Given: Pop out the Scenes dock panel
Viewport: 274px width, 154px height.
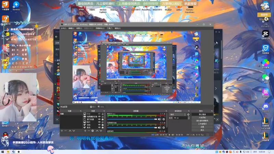Looking at the screenshot, I should tap(81, 111).
